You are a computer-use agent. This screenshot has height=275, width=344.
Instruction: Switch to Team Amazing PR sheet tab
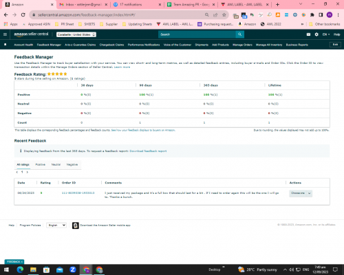(191, 4)
